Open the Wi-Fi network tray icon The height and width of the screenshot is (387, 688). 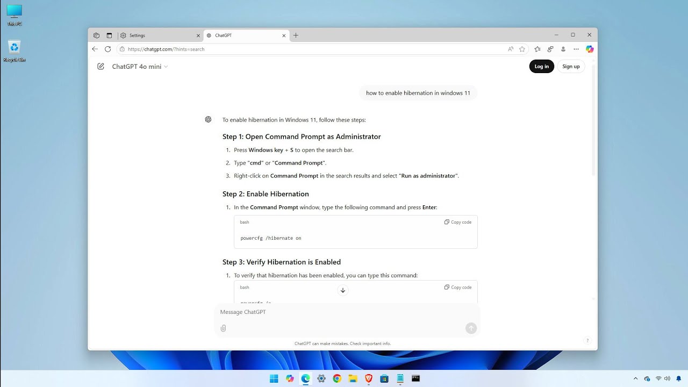pos(658,378)
